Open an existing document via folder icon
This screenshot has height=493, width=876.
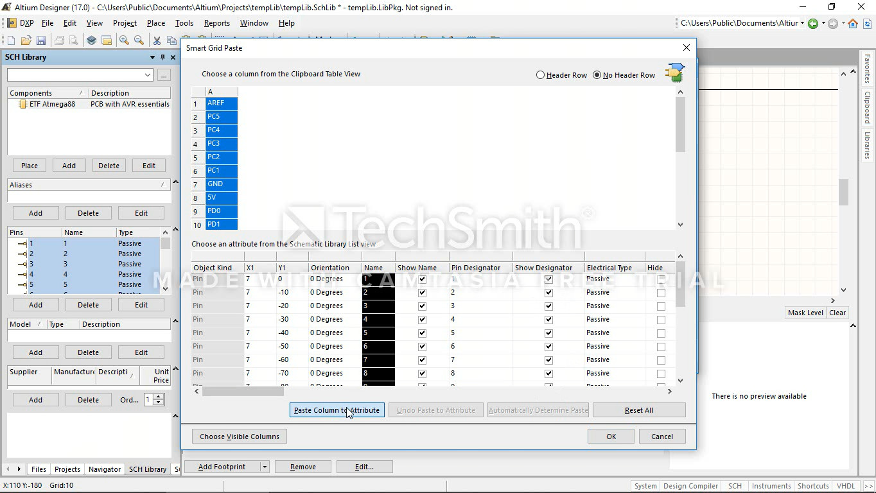[x=26, y=40]
